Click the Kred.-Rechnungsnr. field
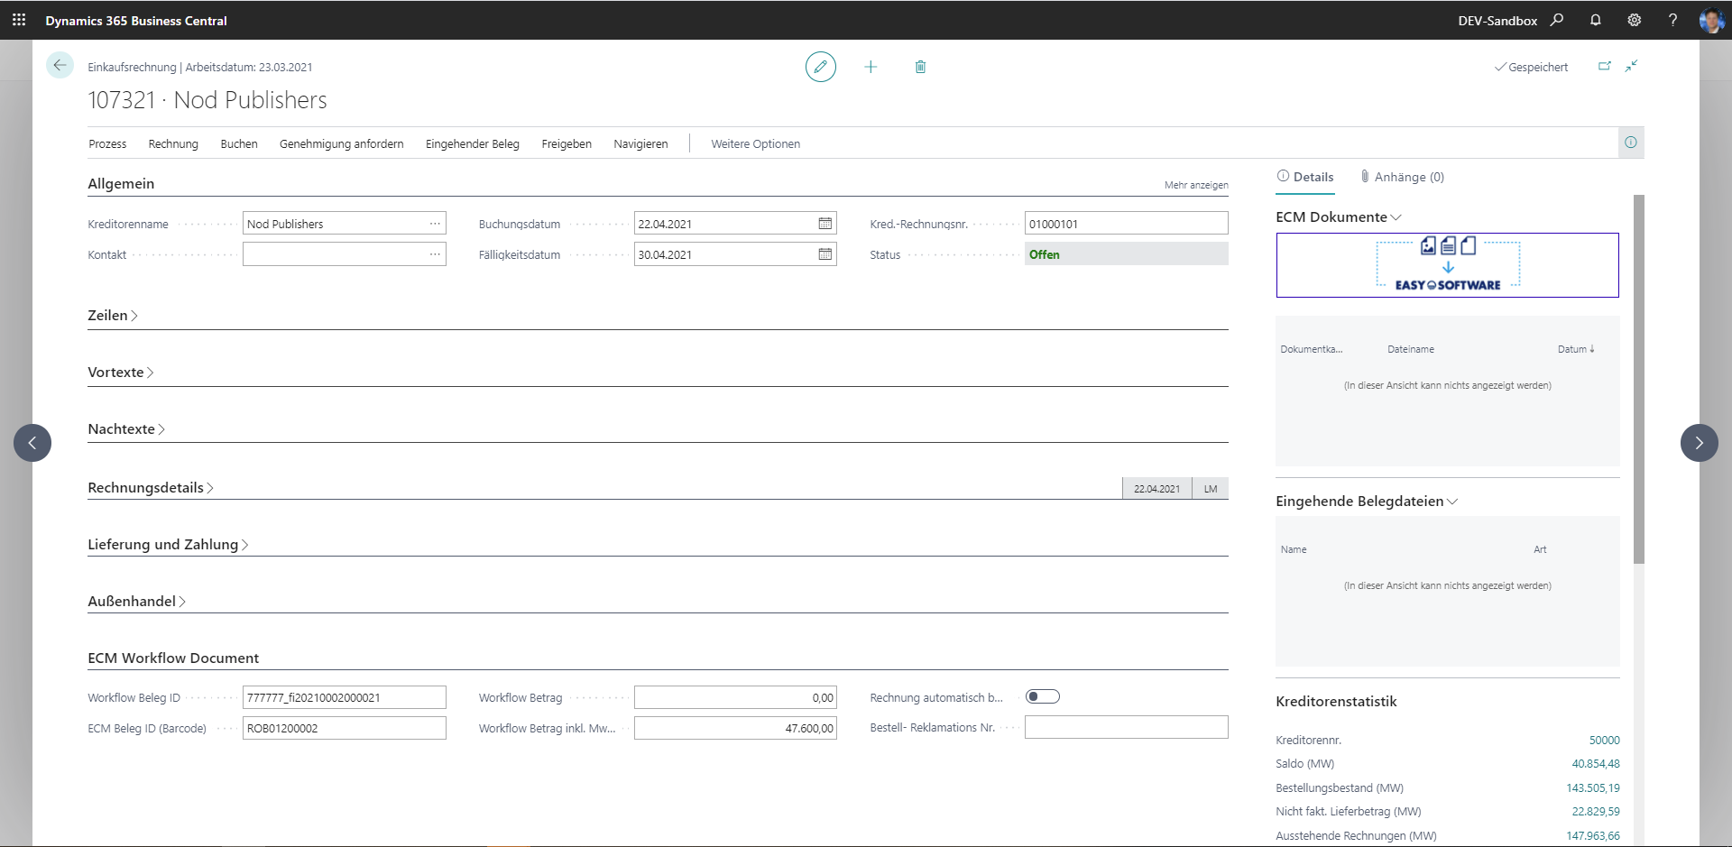This screenshot has width=1732, height=847. 1126,224
